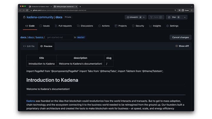Click the first 'docs' breadcrumb link
The image size is (212, 119).
23,37
